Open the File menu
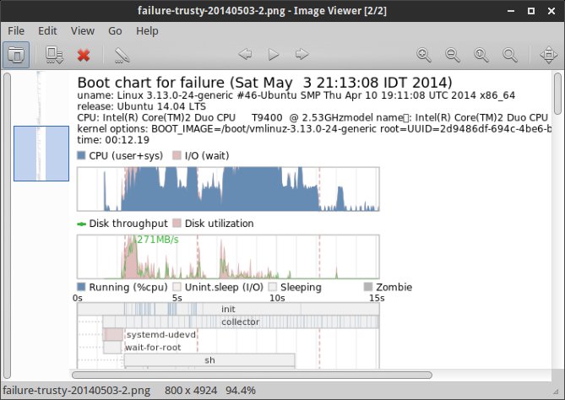This screenshot has width=565, height=400. tap(17, 30)
